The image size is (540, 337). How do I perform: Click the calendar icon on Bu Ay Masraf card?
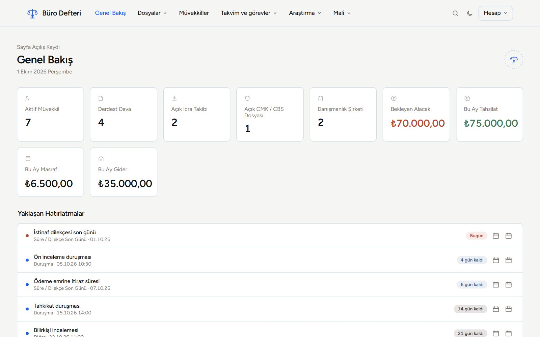pos(28,159)
